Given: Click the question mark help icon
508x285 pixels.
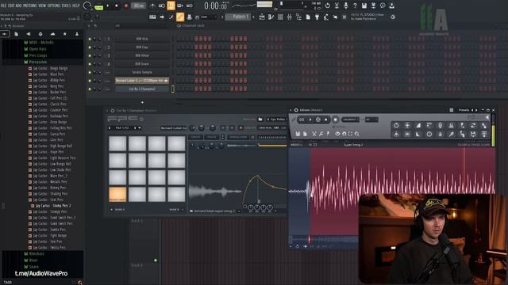Looking at the screenshot, I should (355, 6).
